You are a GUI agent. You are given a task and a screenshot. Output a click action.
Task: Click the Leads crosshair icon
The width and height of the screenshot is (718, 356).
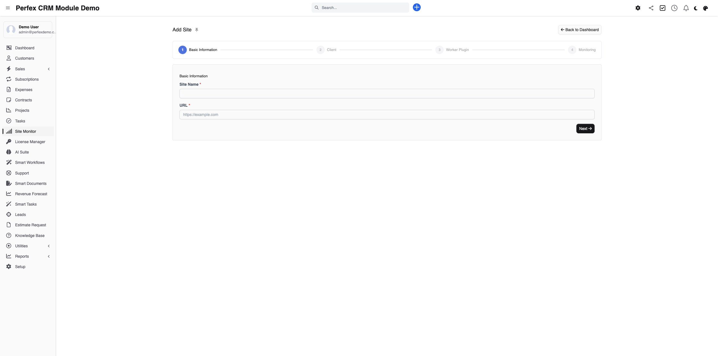[x=9, y=215]
